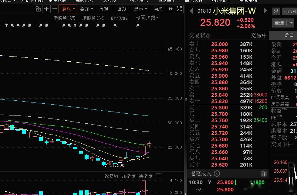Toggle fullscreen chart icon
Viewport: 297px width, 195px height.
tap(179, 9)
